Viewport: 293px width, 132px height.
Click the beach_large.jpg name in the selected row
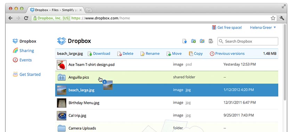81,90
